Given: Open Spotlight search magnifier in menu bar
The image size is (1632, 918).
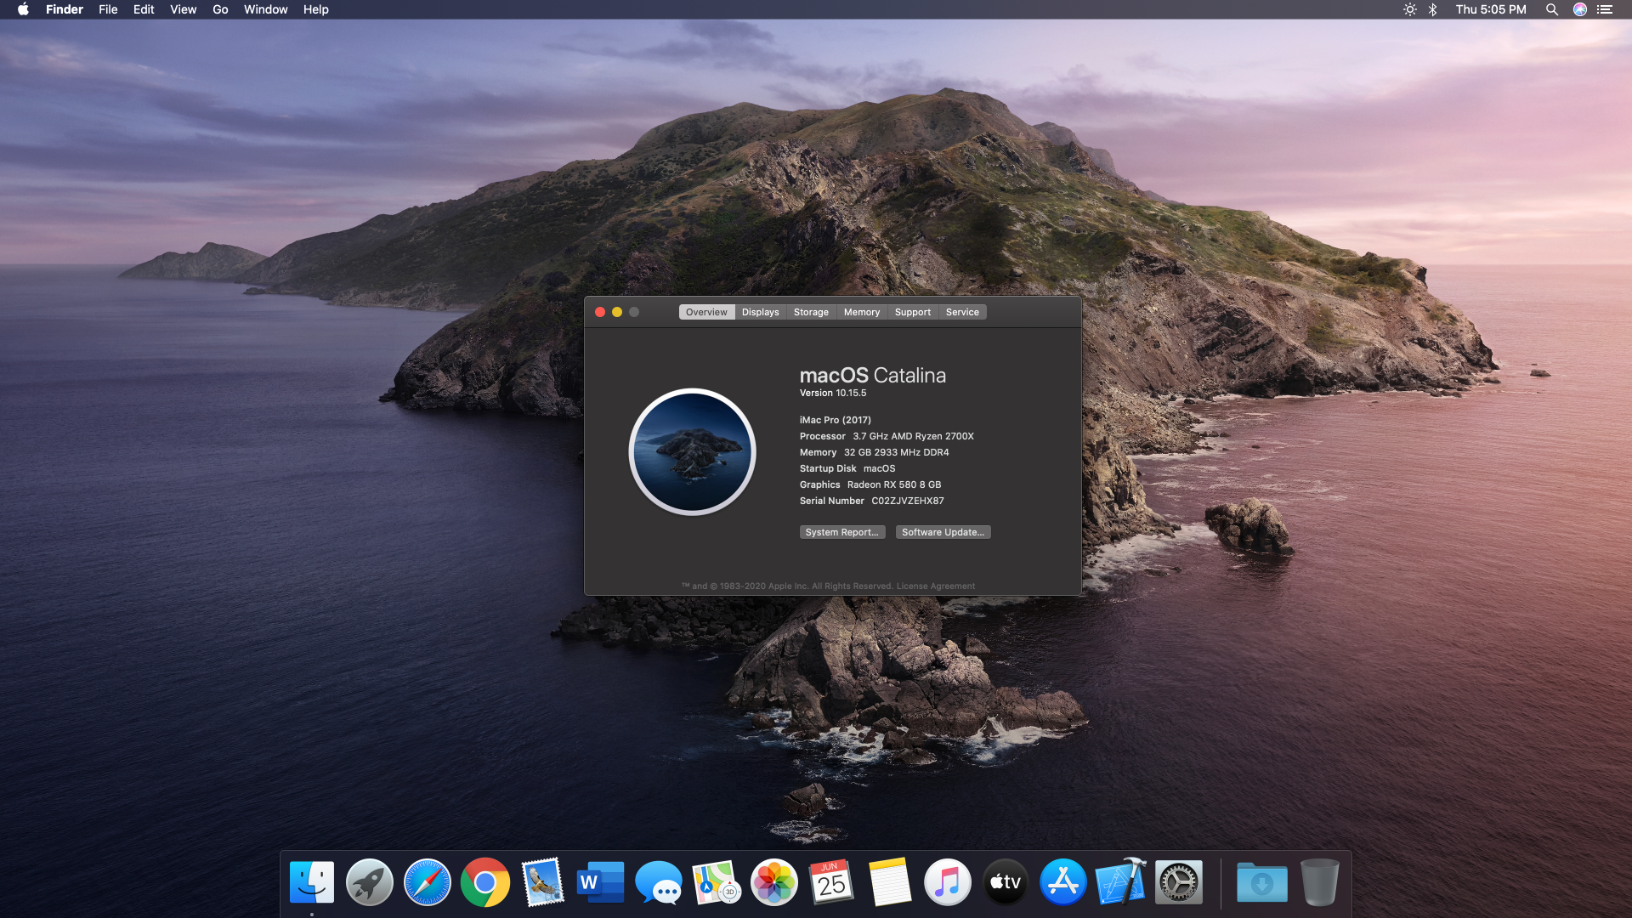Looking at the screenshot, I should point(1551,9).
